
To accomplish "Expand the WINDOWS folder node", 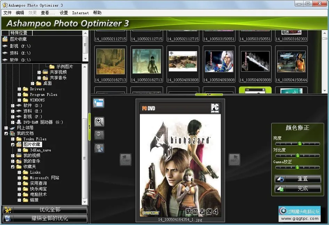I will 19,100.
